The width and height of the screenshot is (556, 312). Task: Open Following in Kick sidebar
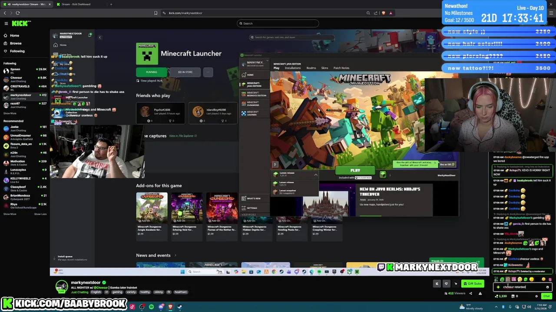pos(17,51)
